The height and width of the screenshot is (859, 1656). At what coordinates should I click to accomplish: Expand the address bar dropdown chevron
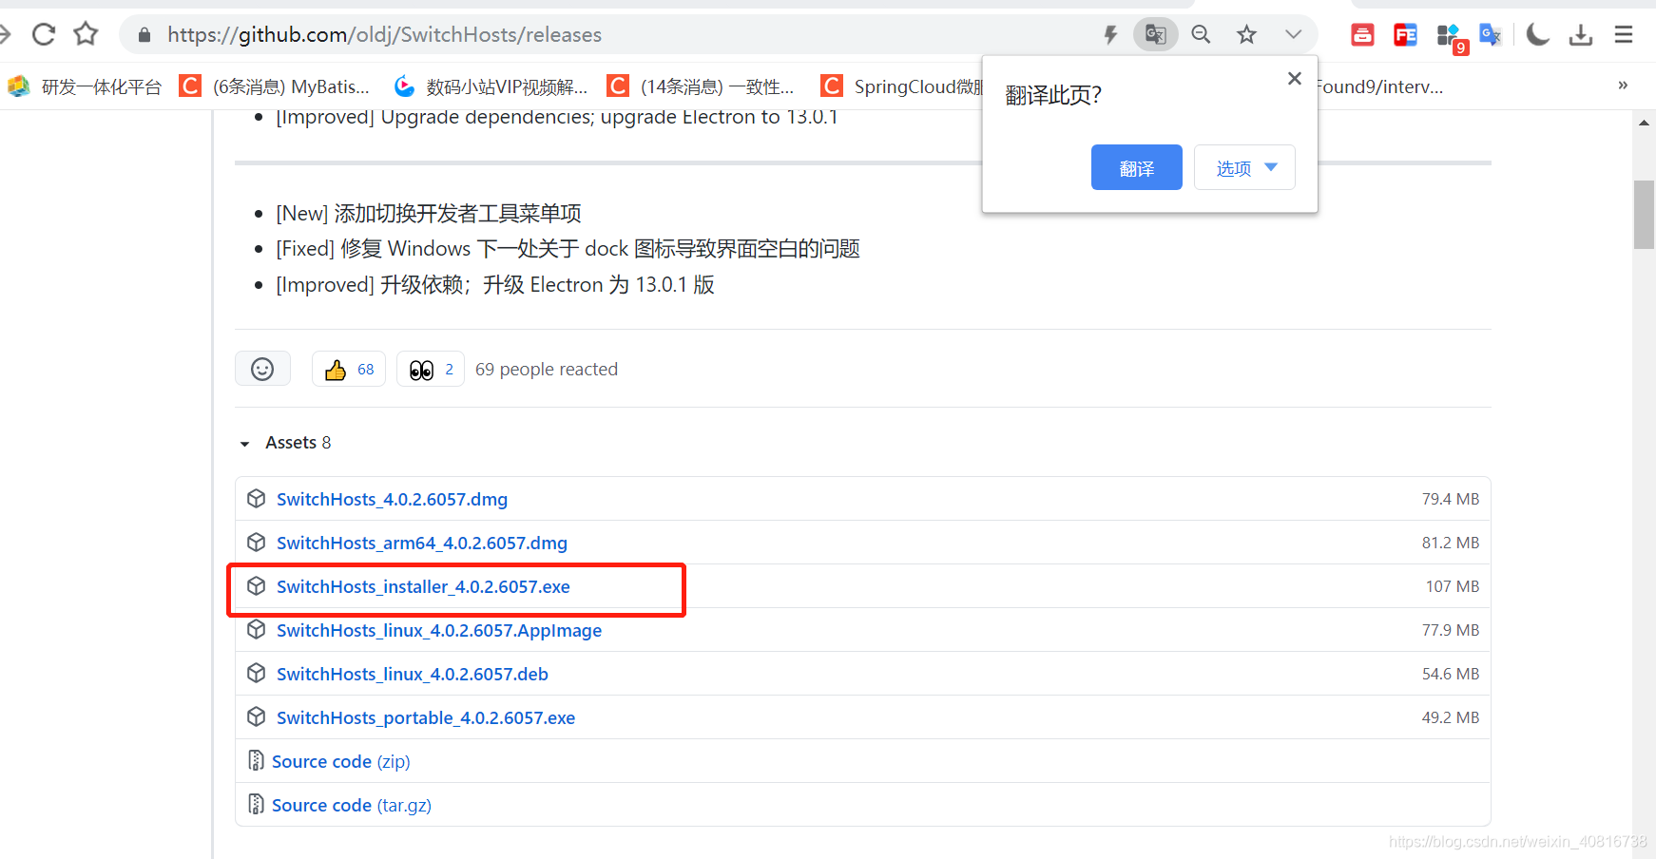pyautogui.click(x=1293, y=35)
